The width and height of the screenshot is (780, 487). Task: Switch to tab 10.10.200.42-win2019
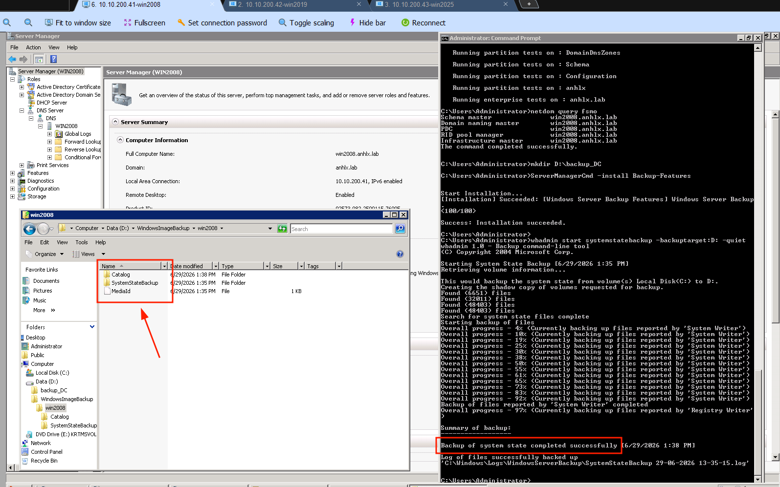tap(272, 4)
